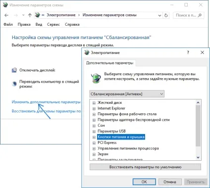
Task: Click the help question mark in Электропитание dialog
Action: point(188,52)
